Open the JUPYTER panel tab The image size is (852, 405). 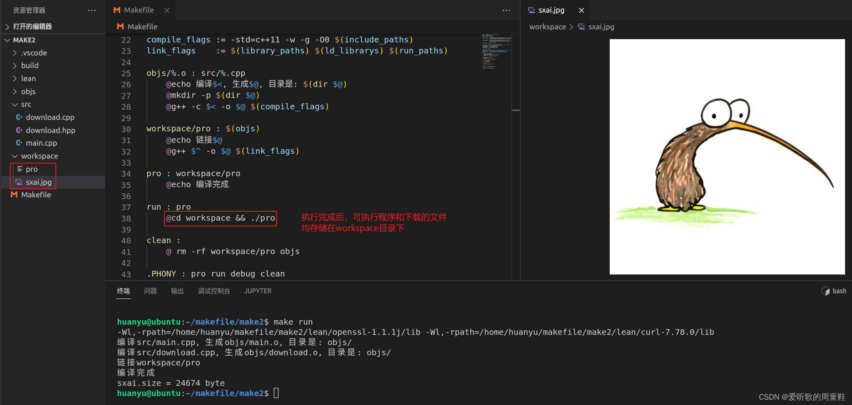(258, 291)
